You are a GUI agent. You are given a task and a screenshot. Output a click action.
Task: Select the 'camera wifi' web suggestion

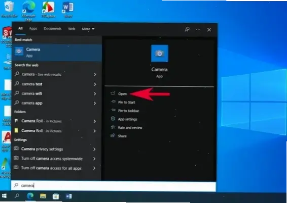pyautogui.click(x=57, y=93)
